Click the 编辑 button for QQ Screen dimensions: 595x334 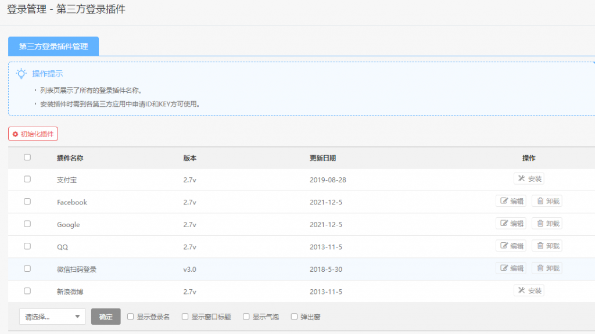pyautogui.click(x=511, y=246)
